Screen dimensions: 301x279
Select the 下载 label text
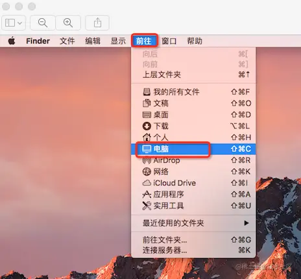[x=161, y=126]
